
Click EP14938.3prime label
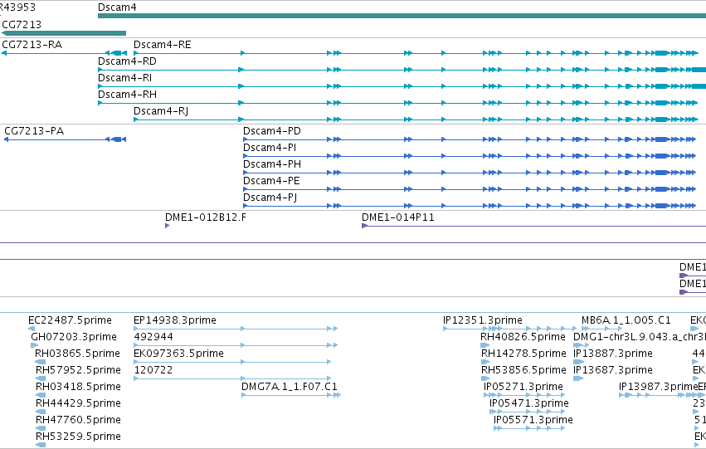coord(175,320)
